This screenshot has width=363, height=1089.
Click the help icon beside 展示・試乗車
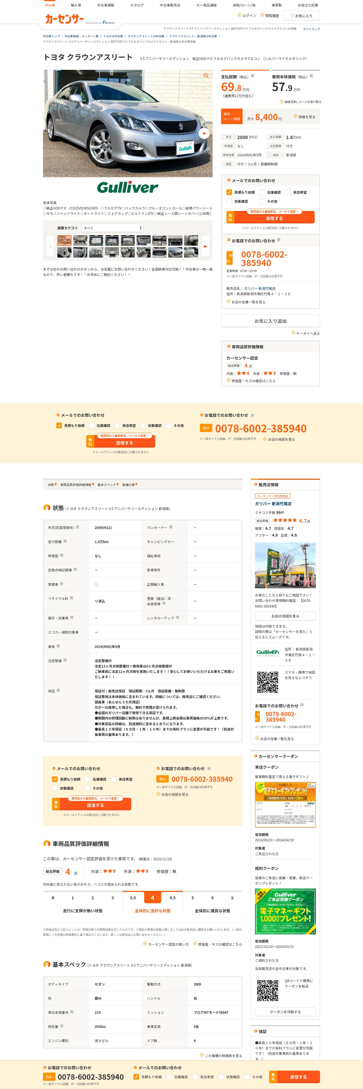[72, 618]
